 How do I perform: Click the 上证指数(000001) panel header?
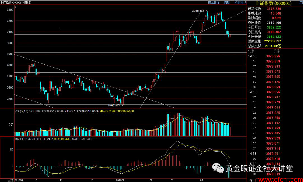pyautogui.click(x=273, y=3)
